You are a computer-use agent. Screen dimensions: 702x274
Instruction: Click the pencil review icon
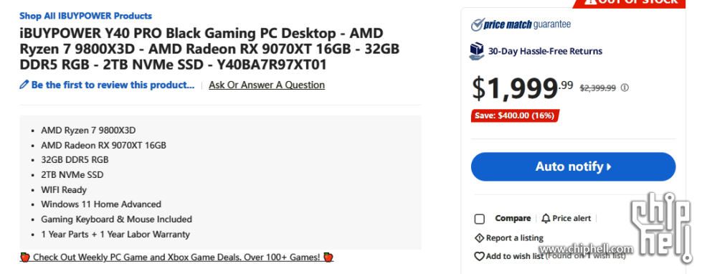pyautogui.click(x=24, y=85)
